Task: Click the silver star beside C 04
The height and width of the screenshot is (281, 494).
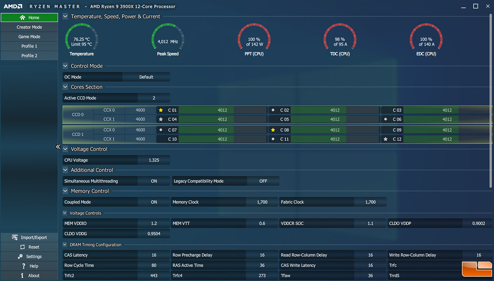Action: [x=161, y=119]
